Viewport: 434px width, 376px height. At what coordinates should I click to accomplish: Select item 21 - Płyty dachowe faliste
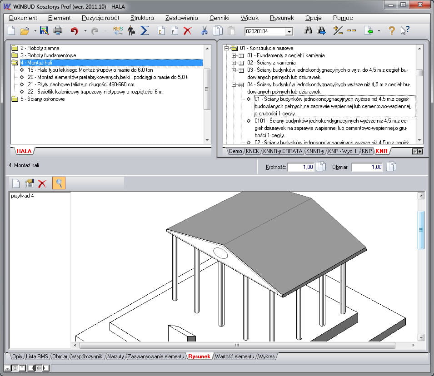point(80,84)
